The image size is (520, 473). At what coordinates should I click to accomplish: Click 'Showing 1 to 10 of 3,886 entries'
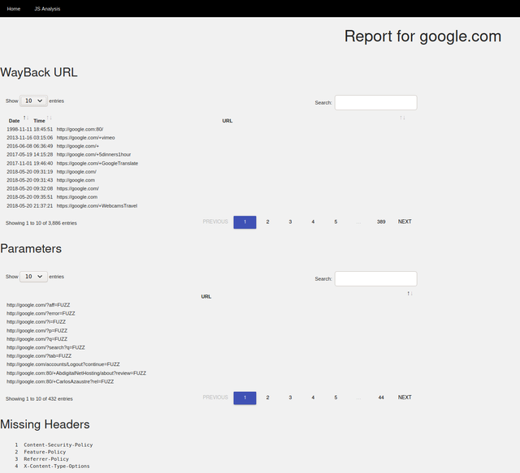(41, 223)
